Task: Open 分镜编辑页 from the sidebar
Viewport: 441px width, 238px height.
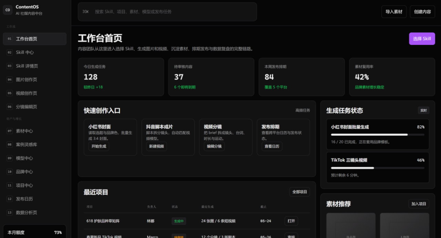Action: coord(35,107)
